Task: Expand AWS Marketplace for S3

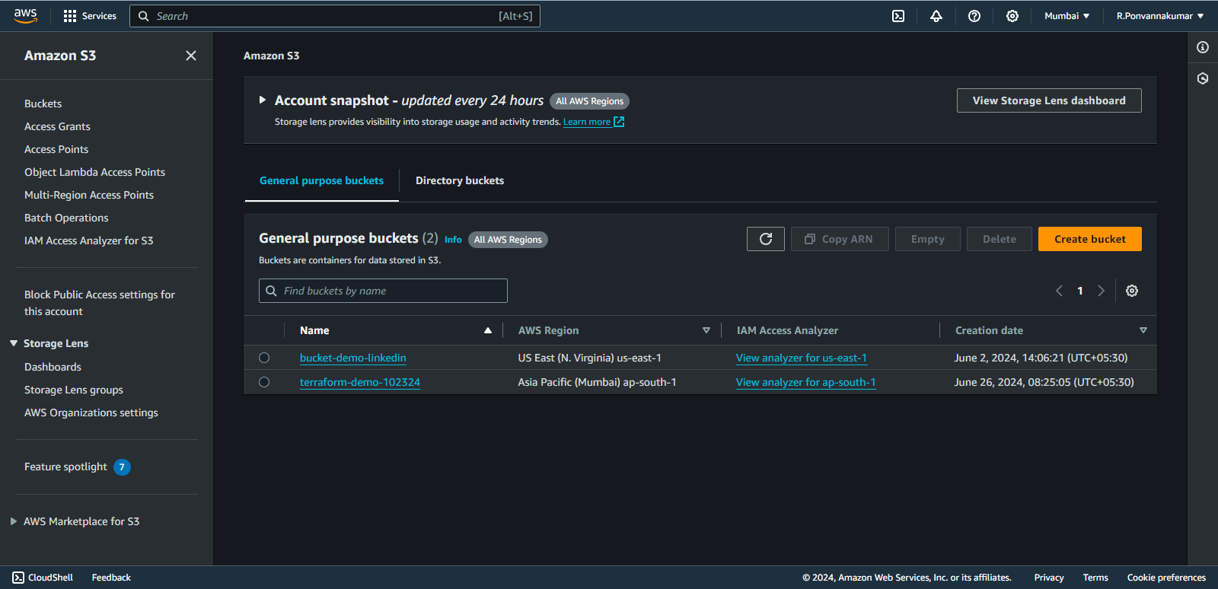Action: [14, 521]
